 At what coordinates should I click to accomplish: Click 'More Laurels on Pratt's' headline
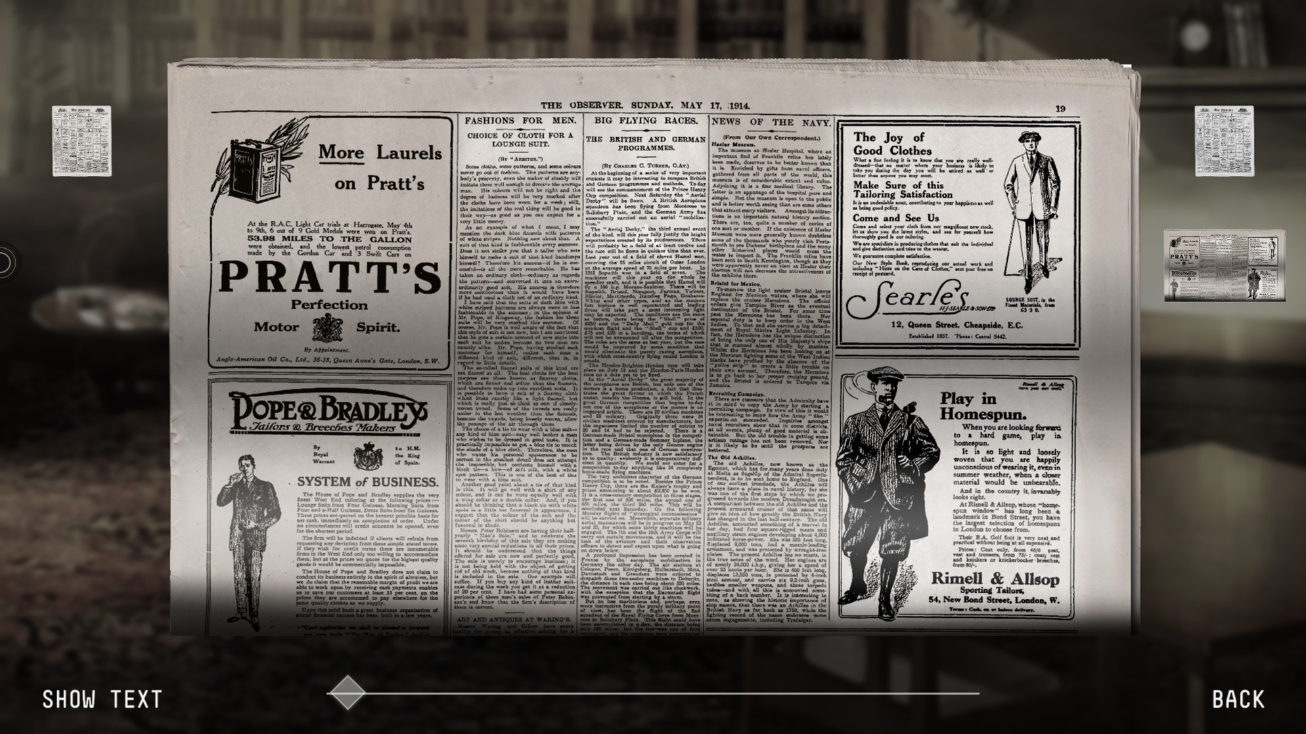(x=380, y=167)
